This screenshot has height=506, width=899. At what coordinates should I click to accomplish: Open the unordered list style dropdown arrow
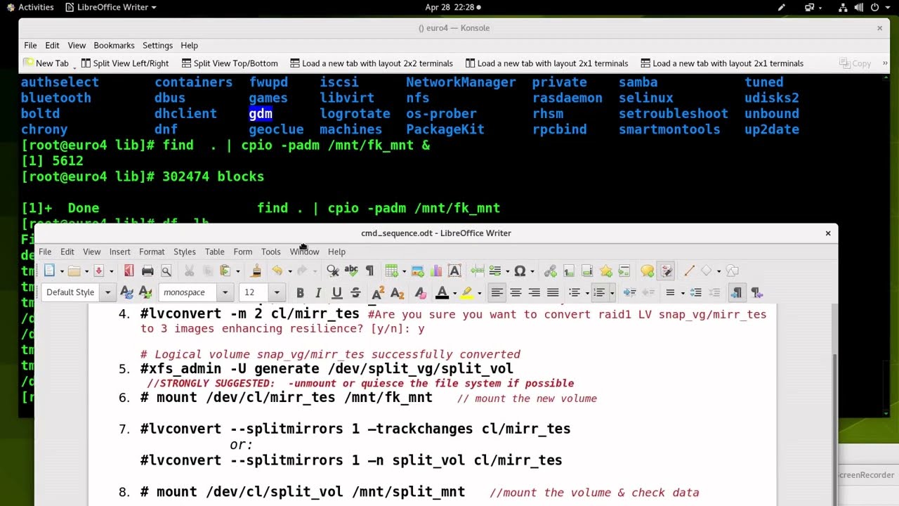pyautogui.click(x=587, y=292)
